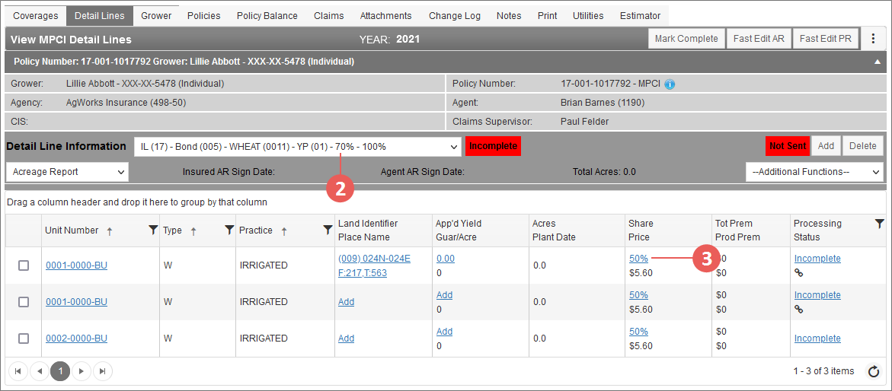The width and height of the screenshot is (892, 391).
Task: Open the 0002-0000-BU unit link
Action: click(x=76, y=339)
